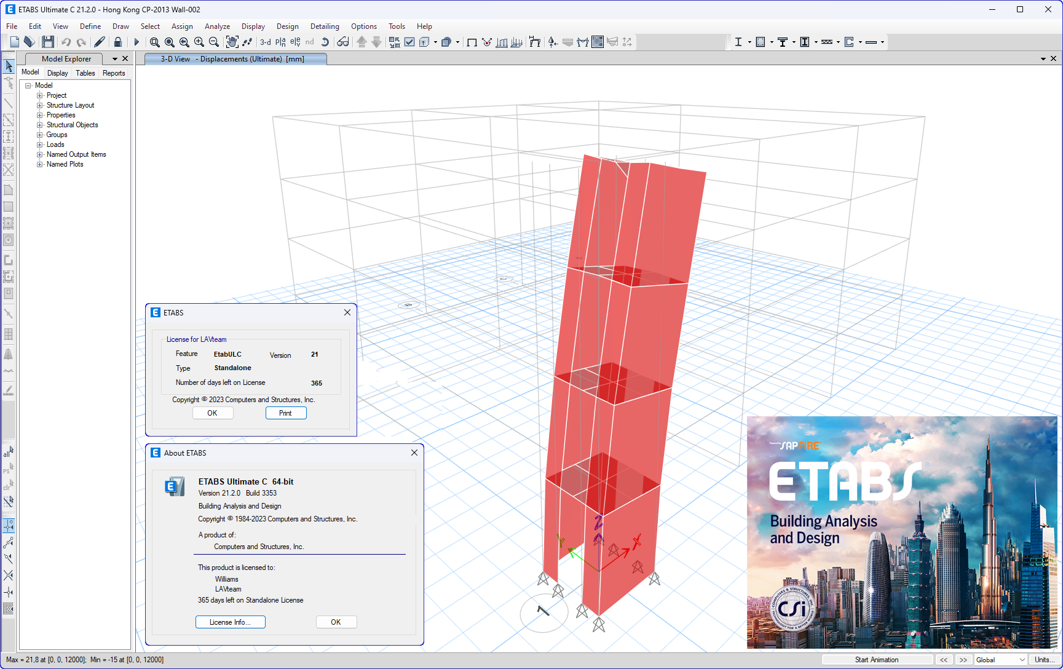Open the Display menu
The image size is (1063, 669).
tap(253, 26)
